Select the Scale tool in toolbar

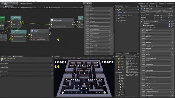[11, 4]
